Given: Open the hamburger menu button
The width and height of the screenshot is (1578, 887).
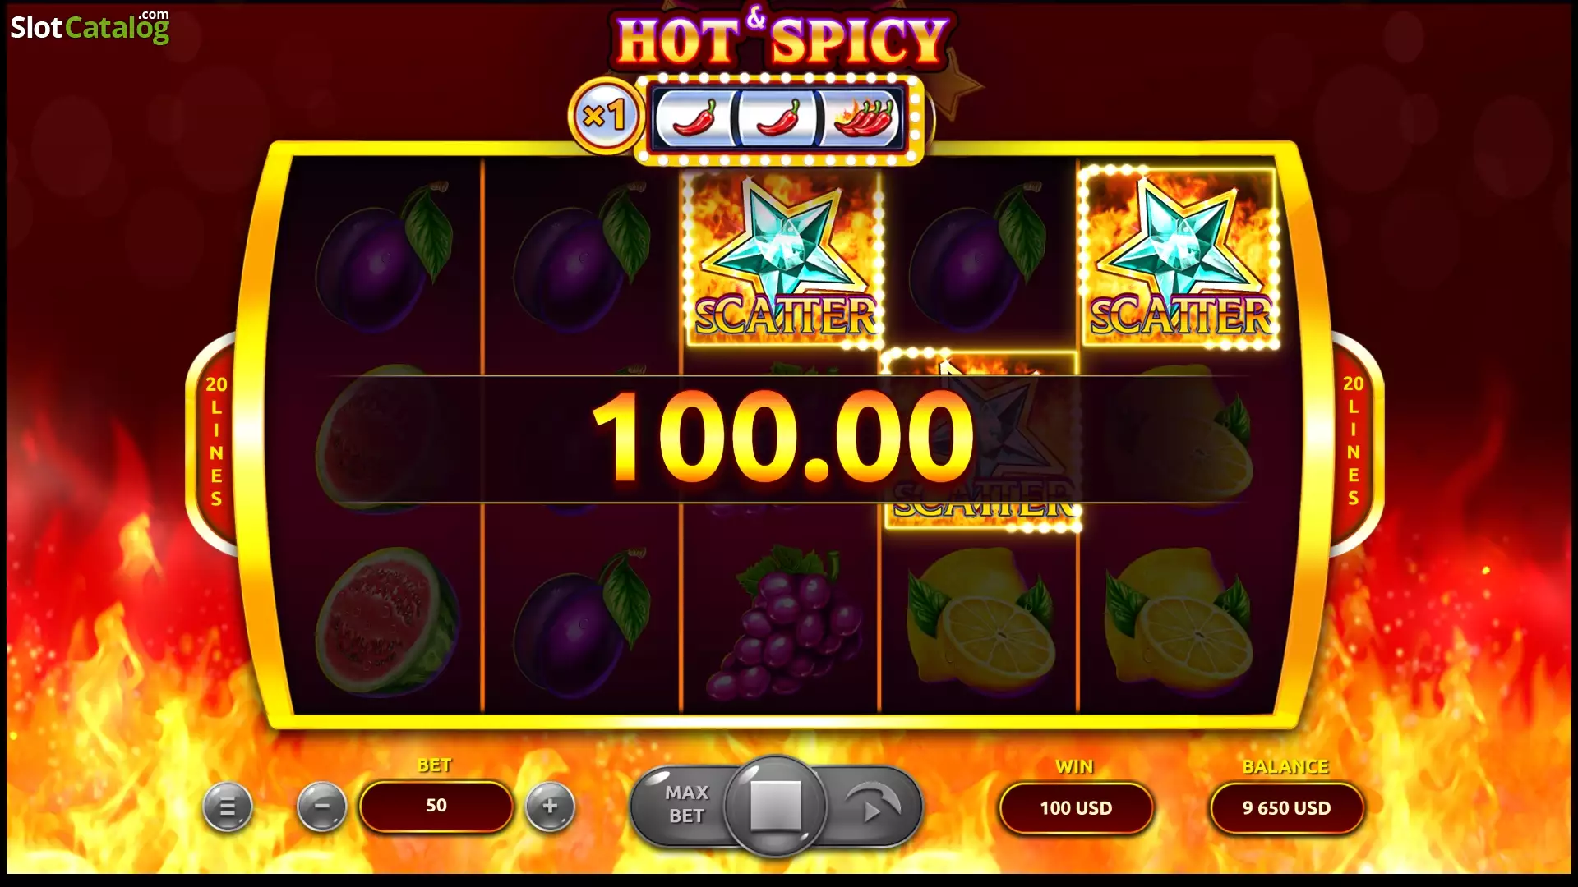Looking at the screenshot, I should 228,808.
